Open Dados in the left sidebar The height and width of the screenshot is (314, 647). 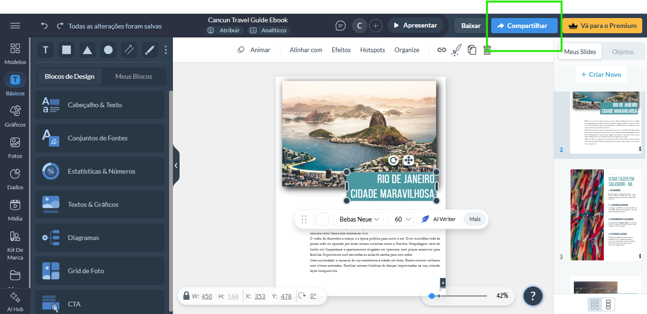tap(15, 179)
